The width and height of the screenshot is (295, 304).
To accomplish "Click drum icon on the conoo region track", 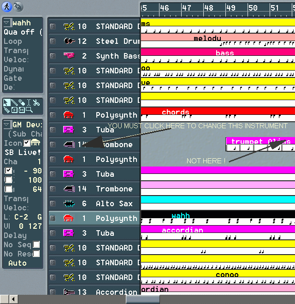I will coord(69,277).
